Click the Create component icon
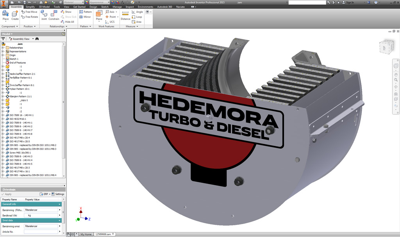The width and height of the screenshot is (400, 237). pos(15,15)
